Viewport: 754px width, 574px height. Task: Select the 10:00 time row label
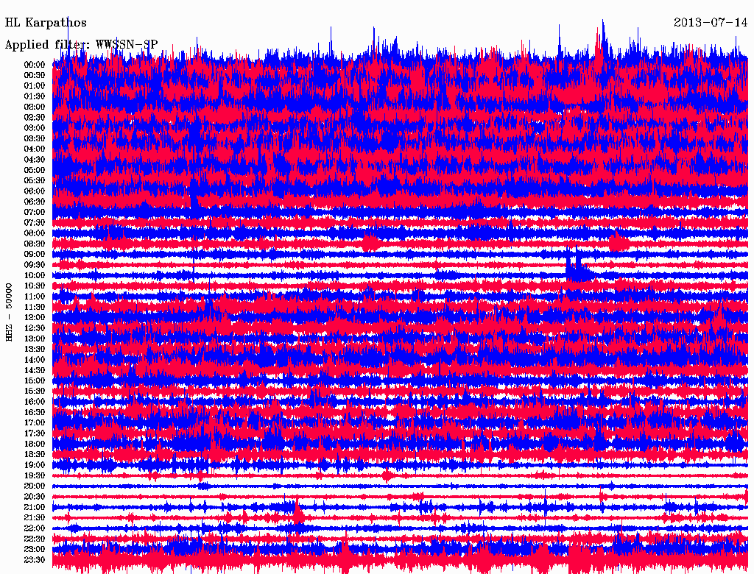click(35, 276)
